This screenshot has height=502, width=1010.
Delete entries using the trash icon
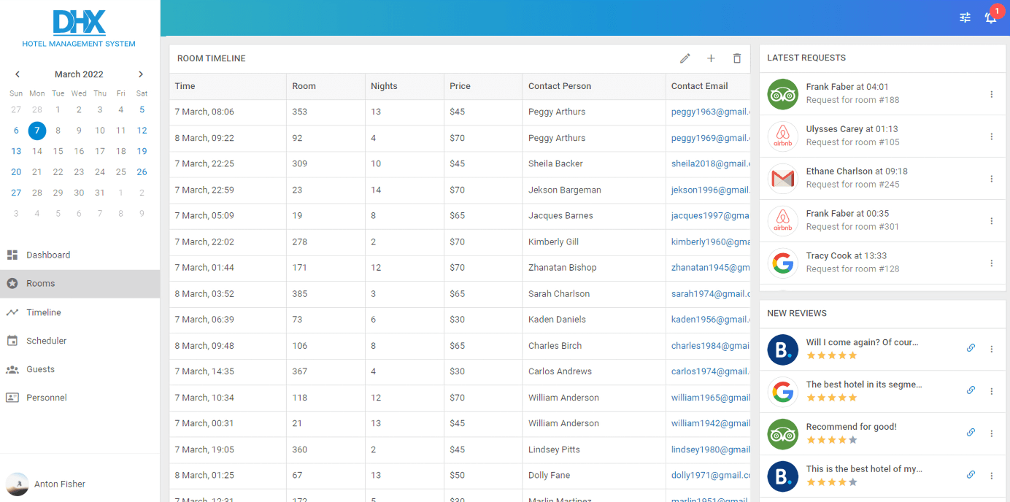[x=737, y=58]
